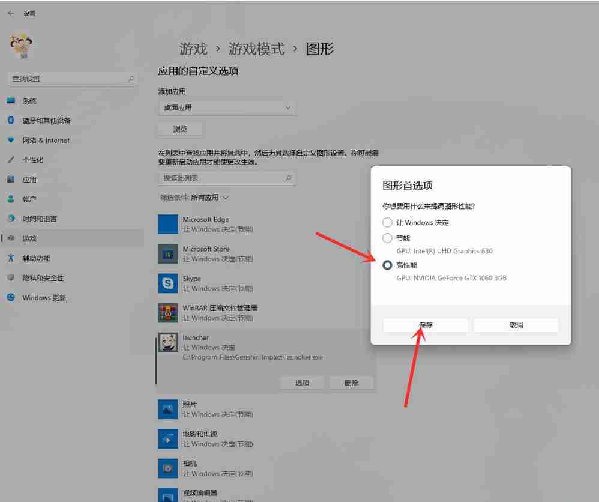Expand the 筛选条件: 所有应用 filter
The image size is (599, 502).
[183, 198]
